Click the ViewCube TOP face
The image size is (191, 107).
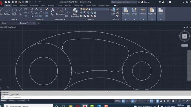(x=185, y=36)
